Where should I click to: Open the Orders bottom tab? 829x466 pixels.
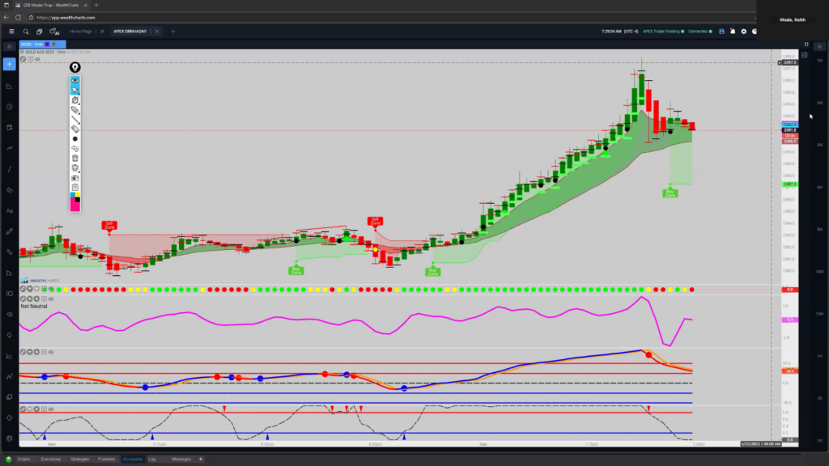pos(23,460)
